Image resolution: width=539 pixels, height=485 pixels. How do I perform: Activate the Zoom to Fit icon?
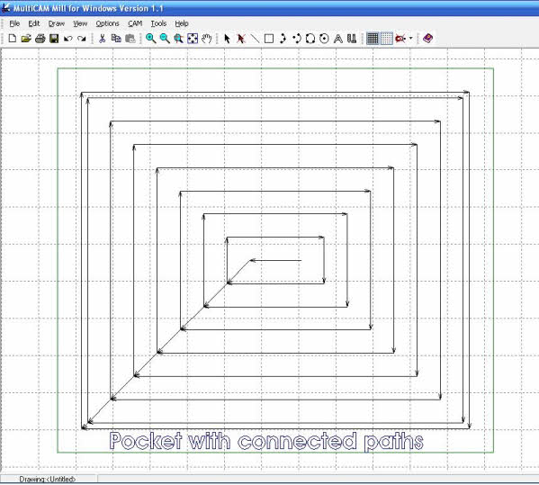pyautogui.click(x=193, y=39)
